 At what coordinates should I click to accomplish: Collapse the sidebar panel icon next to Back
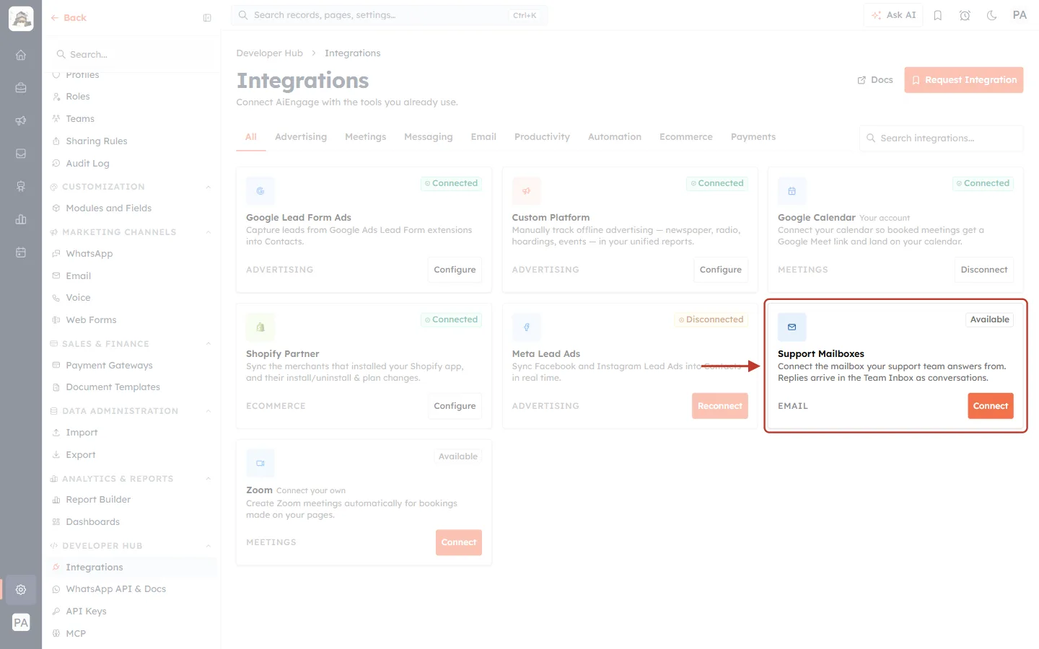[207, 18]
